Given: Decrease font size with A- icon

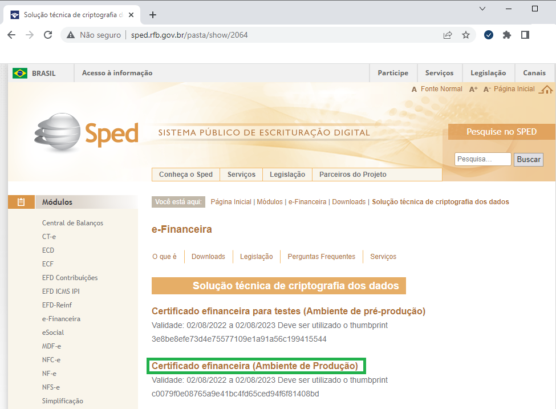Looking at the screenshot, I should (x=487, y=89).
